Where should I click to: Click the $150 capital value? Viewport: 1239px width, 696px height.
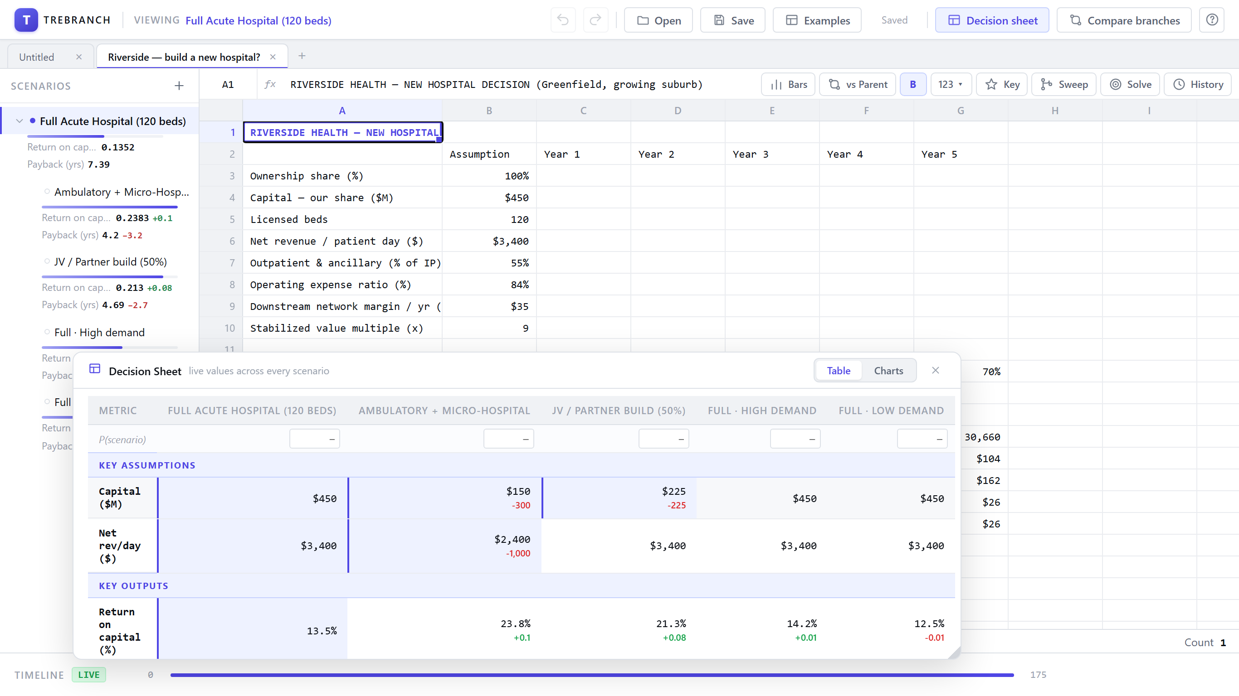pyautogui.click(x=517, y=491)
